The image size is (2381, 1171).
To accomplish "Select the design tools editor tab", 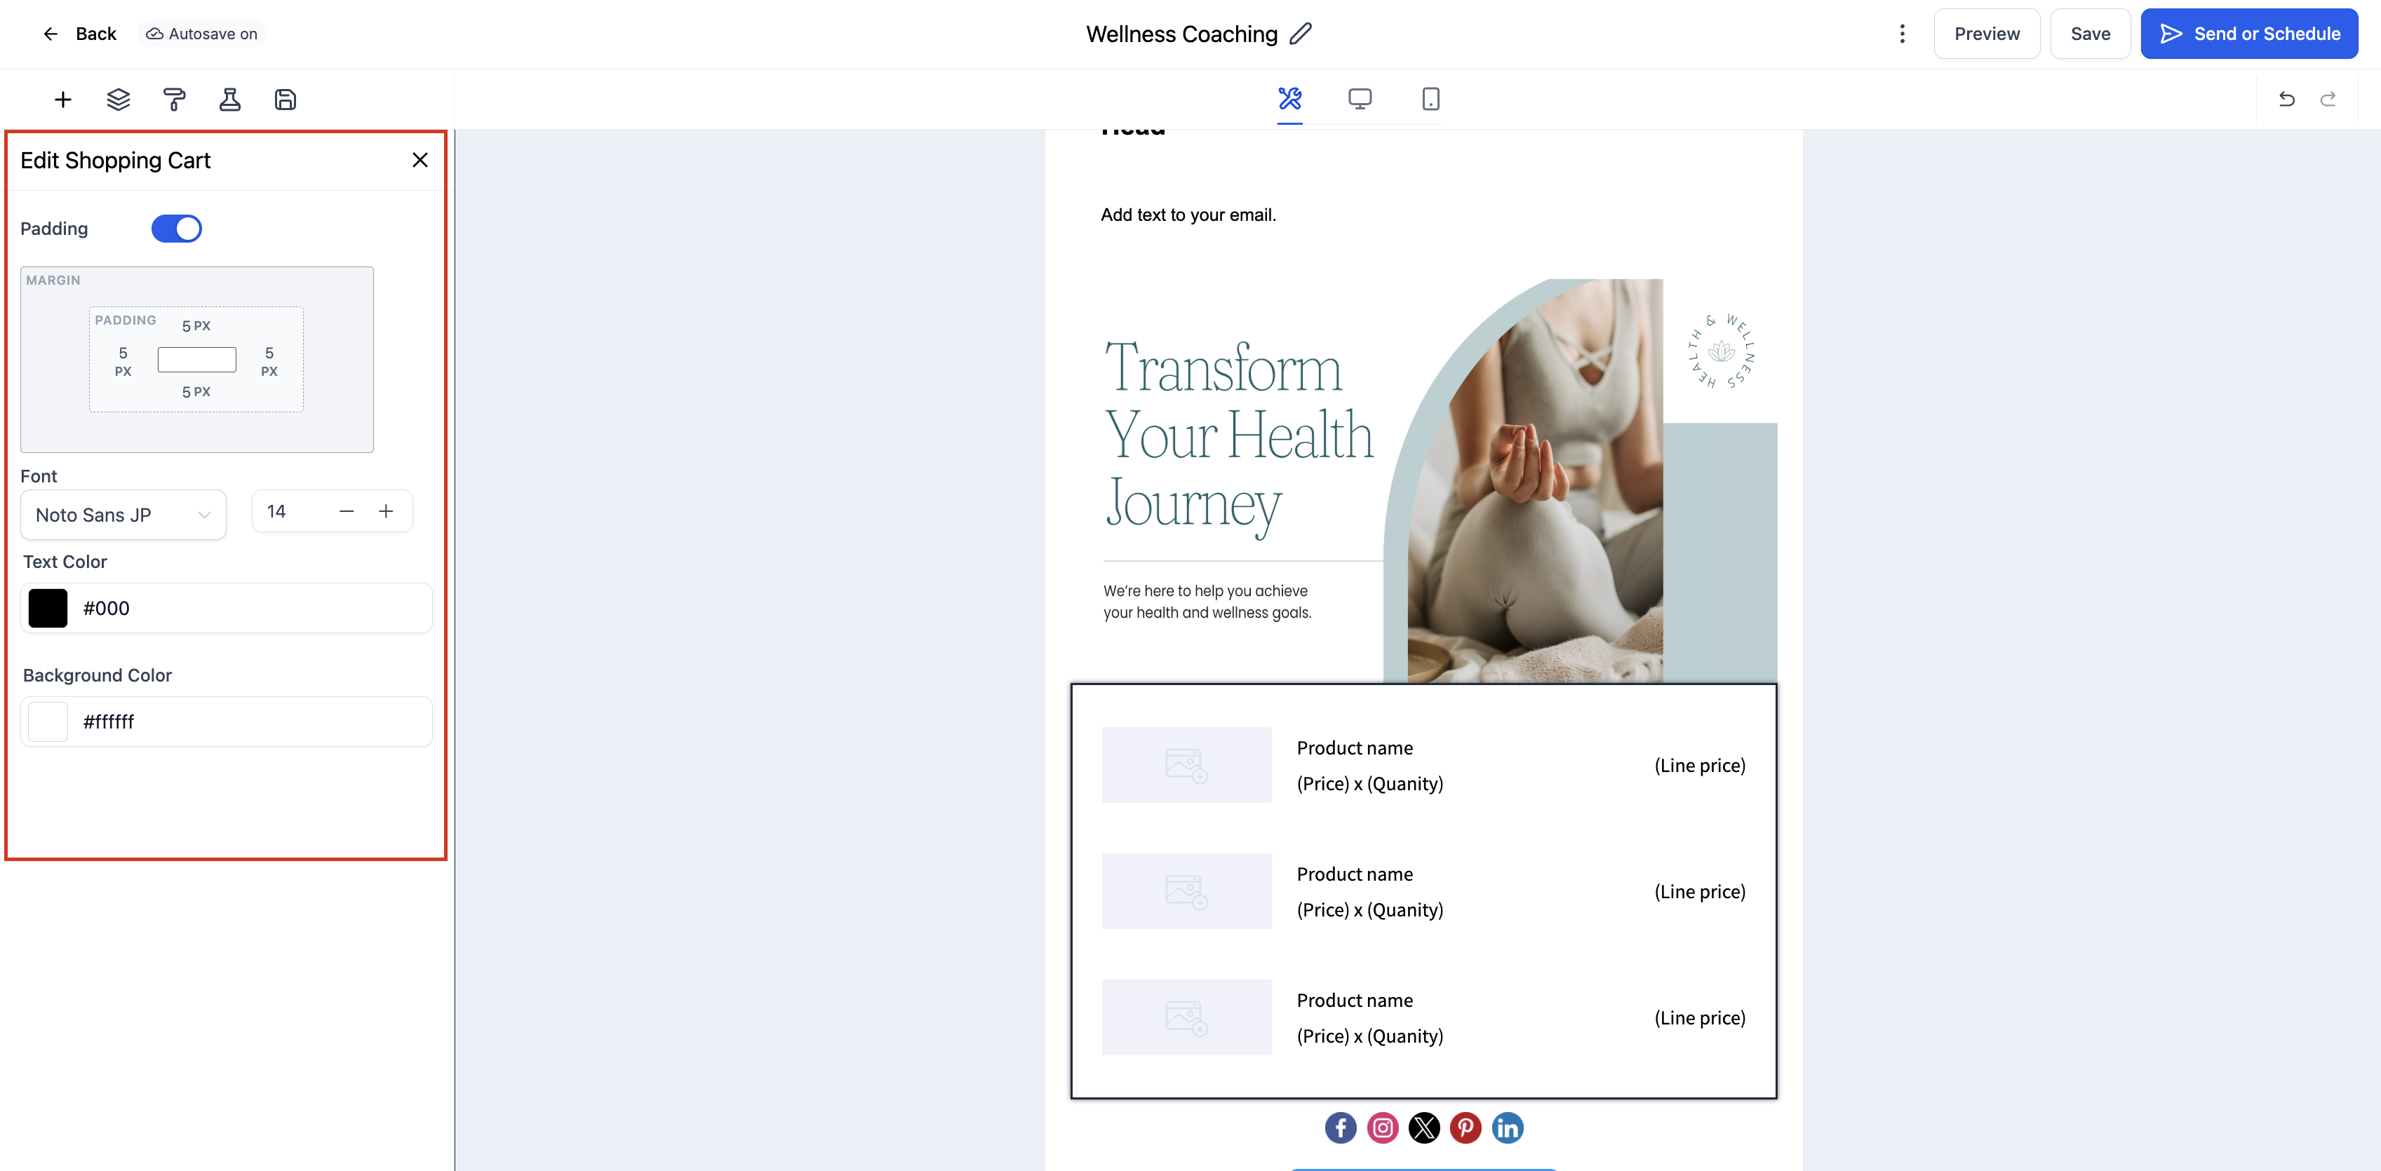I will [1289, 99].
